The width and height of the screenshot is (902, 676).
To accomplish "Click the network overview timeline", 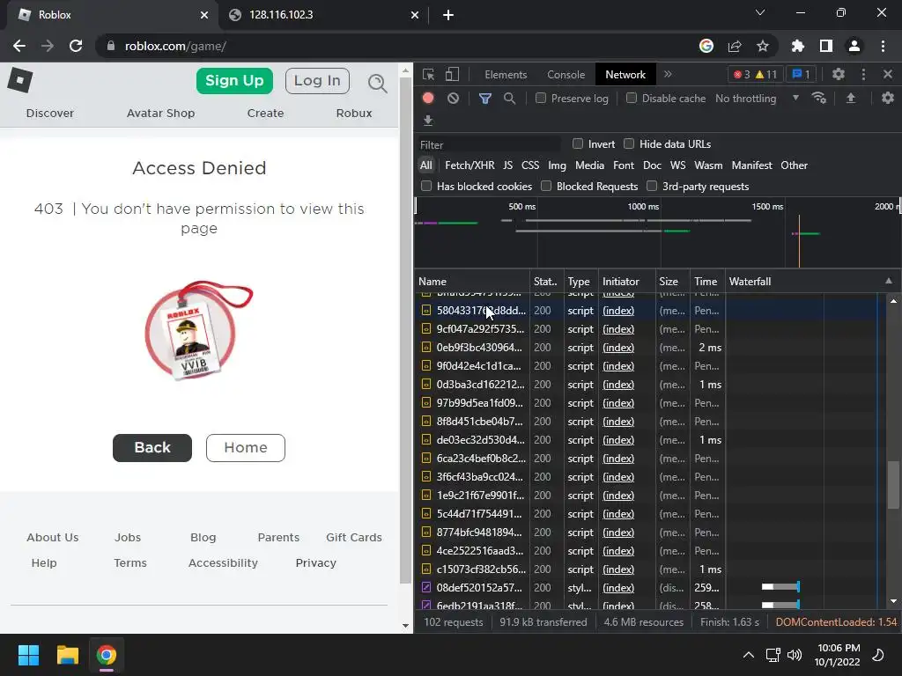I will click(x=656, y=232).
